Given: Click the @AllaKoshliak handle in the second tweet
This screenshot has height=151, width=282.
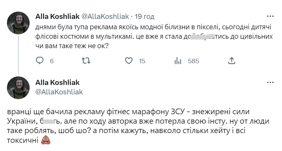Looking at the screenshot, I should pyautogui.click(x=60, y=92).
